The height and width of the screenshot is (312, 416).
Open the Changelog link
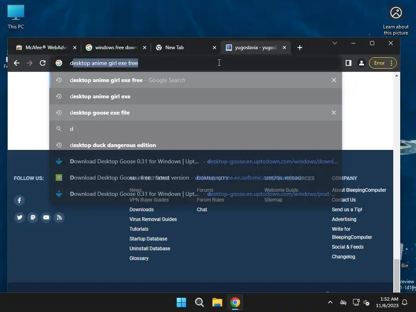click(x=343, y=257)
